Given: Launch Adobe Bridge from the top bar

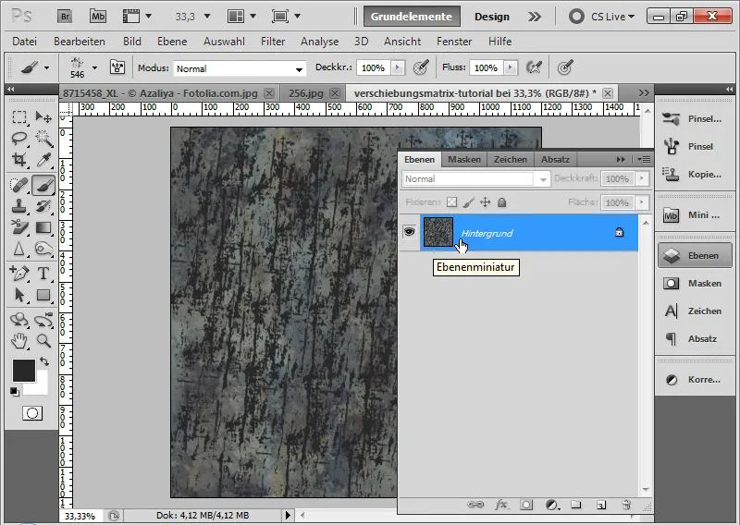Looking at the screenshot, I should (65, 17).
